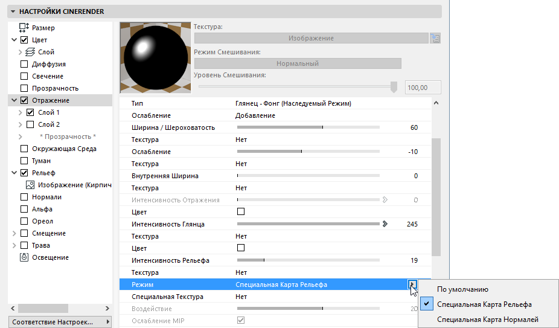Enable the Туман checkbox

coord(24,161)
